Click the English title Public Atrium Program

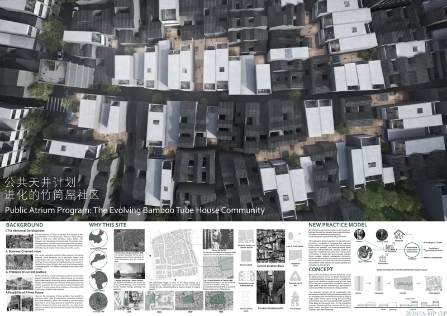[x=135, y=210]
